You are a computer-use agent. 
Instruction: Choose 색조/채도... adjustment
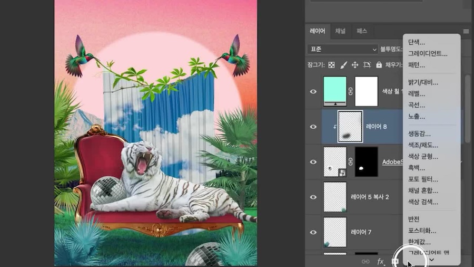point(423,145)
